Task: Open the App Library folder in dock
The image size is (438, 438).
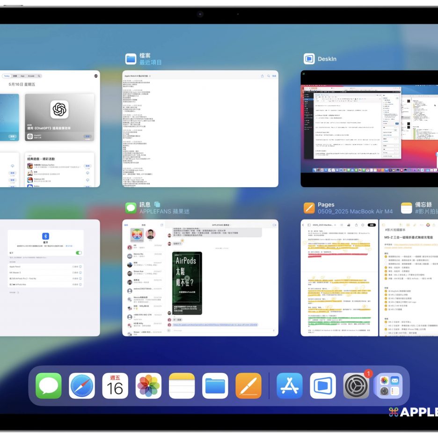Action: click(x=389, y=386)
